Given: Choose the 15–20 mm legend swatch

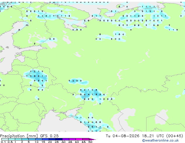Looking at the screenshot, I should tap(45, 139).
